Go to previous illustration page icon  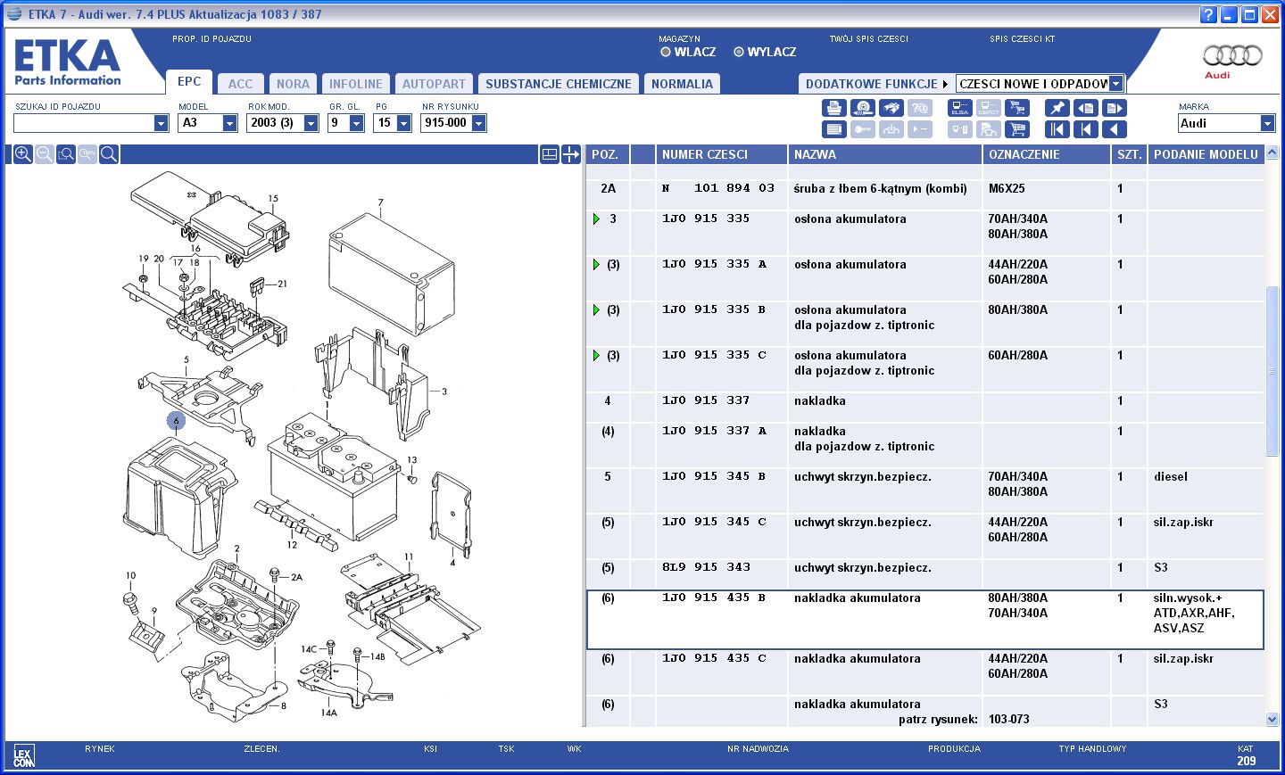click(x=1086, y=108)
